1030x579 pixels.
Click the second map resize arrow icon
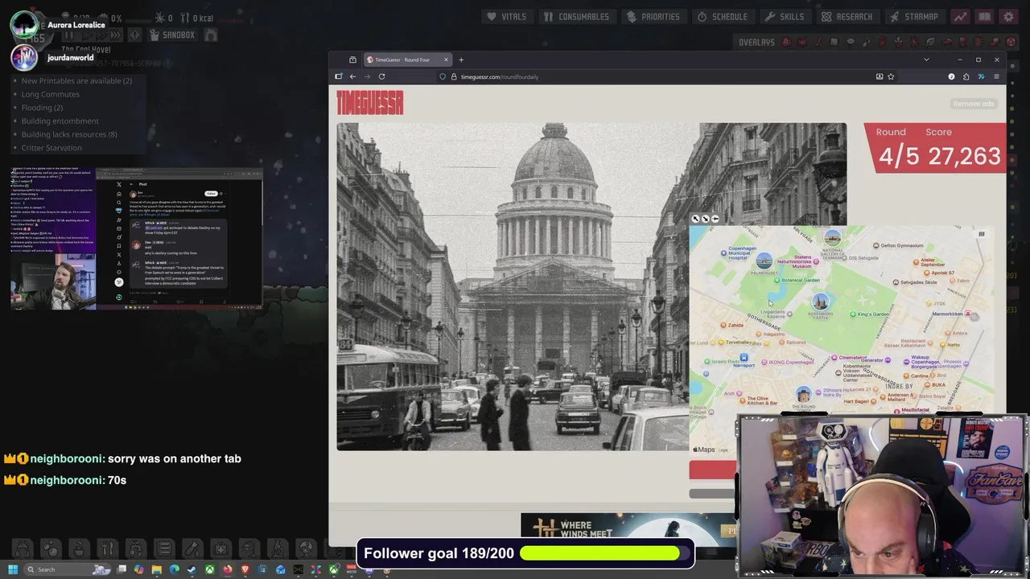(x=706, y=219)
